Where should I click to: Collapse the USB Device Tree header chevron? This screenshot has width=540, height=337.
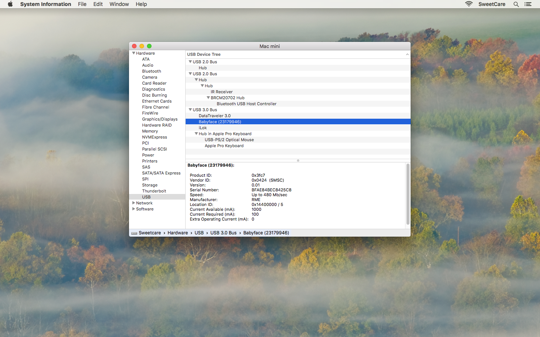[x=407, y=54]
